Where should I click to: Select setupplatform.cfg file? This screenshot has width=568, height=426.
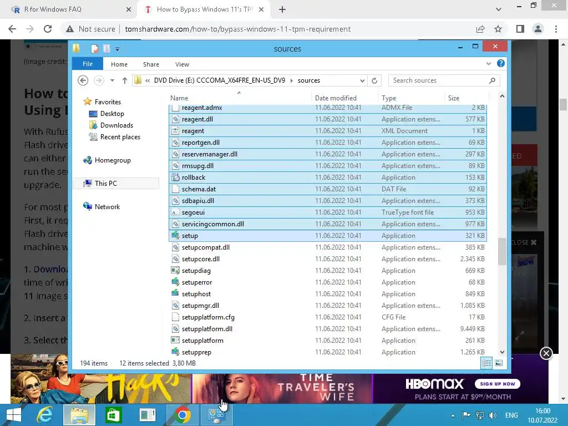pos(328,317)
